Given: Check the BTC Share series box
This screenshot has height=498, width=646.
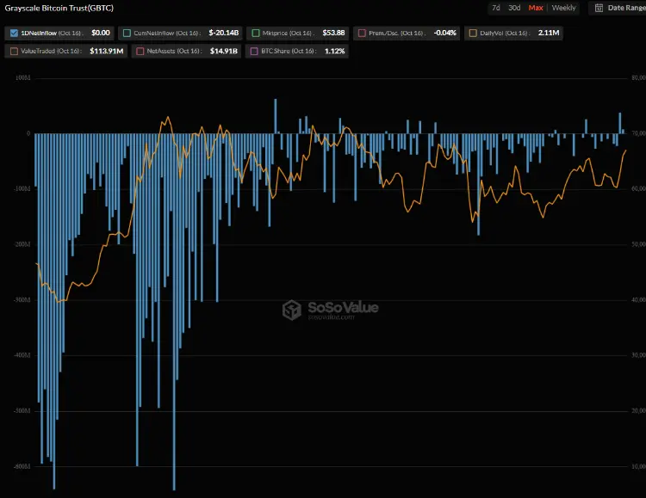Looking at the screenshot, I should 252,52.
